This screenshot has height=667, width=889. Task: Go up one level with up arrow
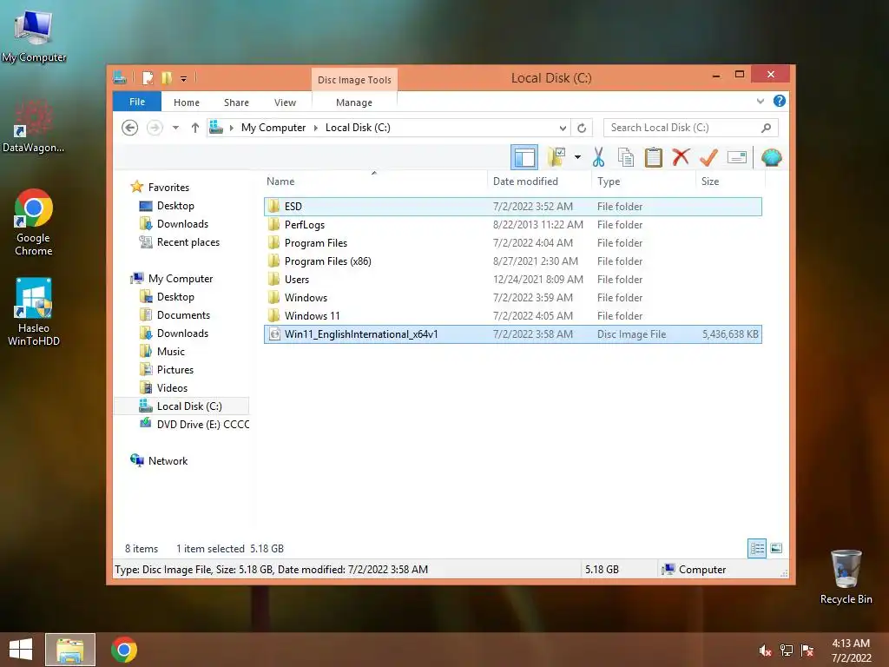coord(195,128)
